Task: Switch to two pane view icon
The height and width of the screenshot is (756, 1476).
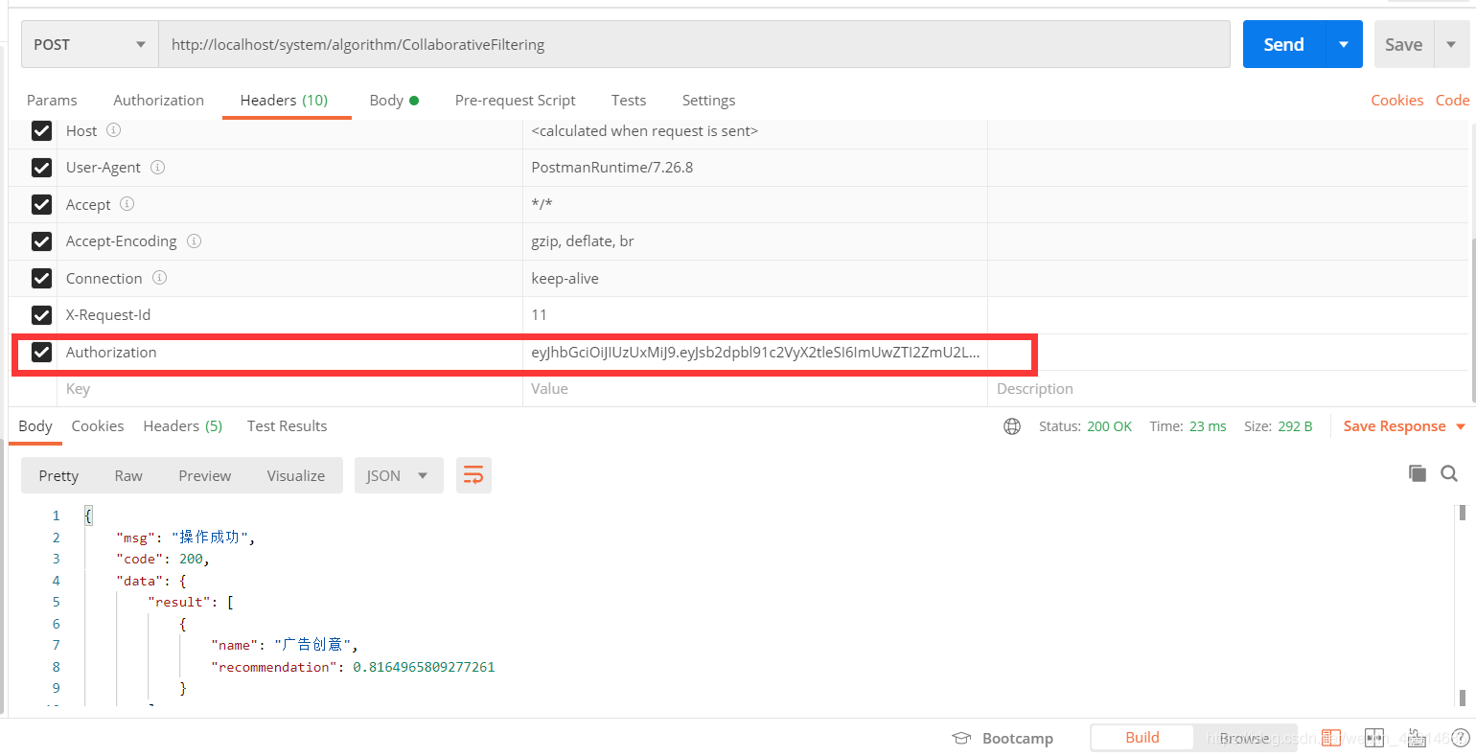Action: [x=1374, y=738]
